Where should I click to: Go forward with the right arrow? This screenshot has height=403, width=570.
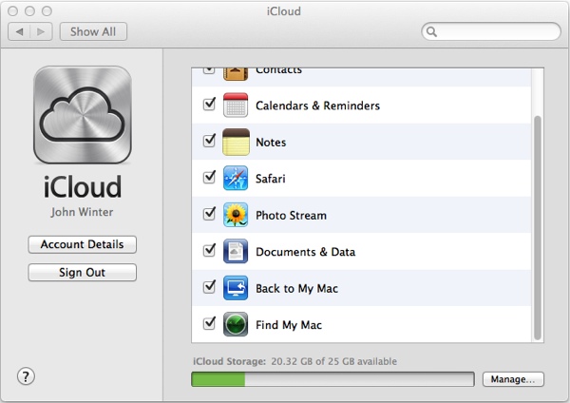41,31
